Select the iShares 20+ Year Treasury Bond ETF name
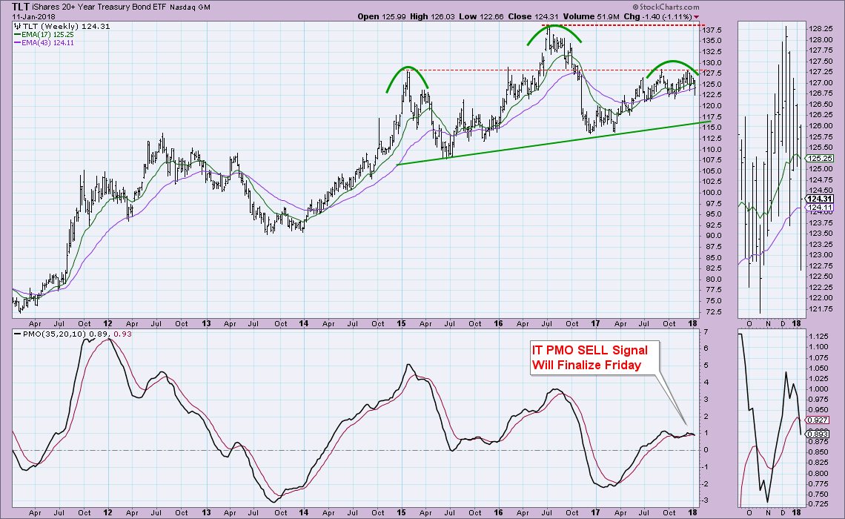 click(99, 7)
